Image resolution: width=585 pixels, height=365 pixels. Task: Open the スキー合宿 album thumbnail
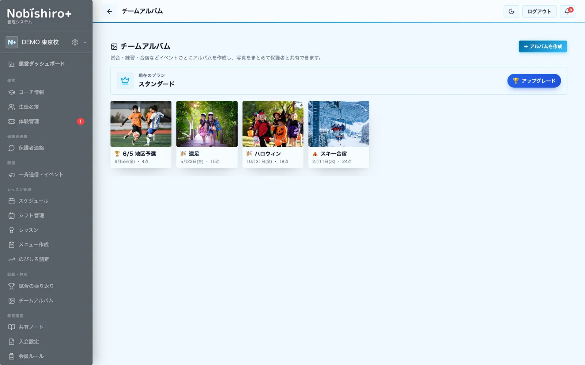(339, 124)
